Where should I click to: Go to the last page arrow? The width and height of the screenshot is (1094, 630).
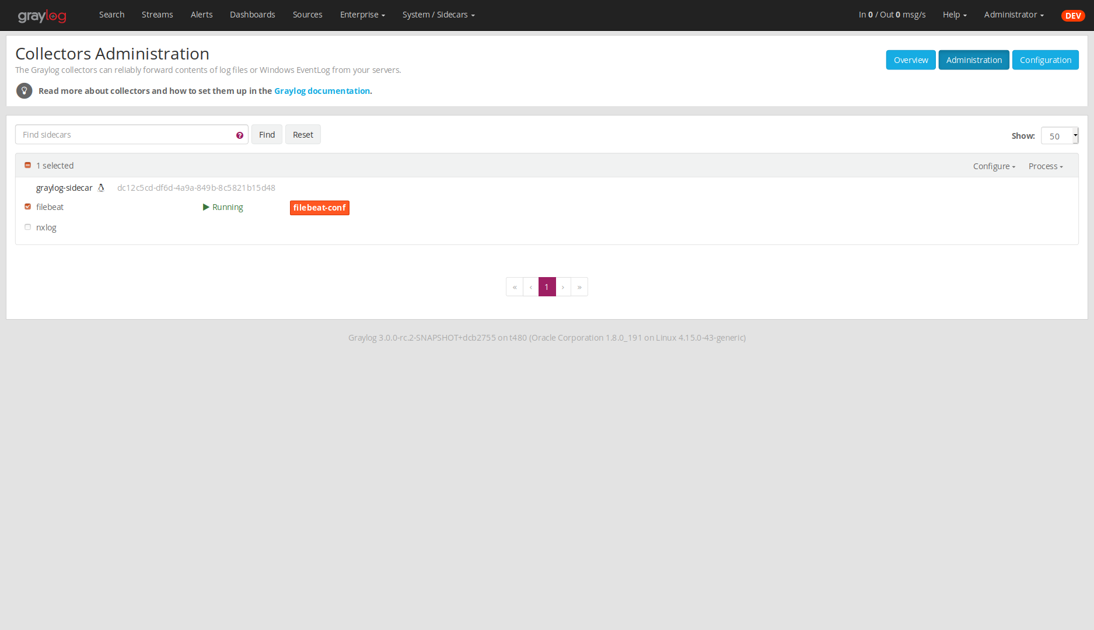(579, 287)
